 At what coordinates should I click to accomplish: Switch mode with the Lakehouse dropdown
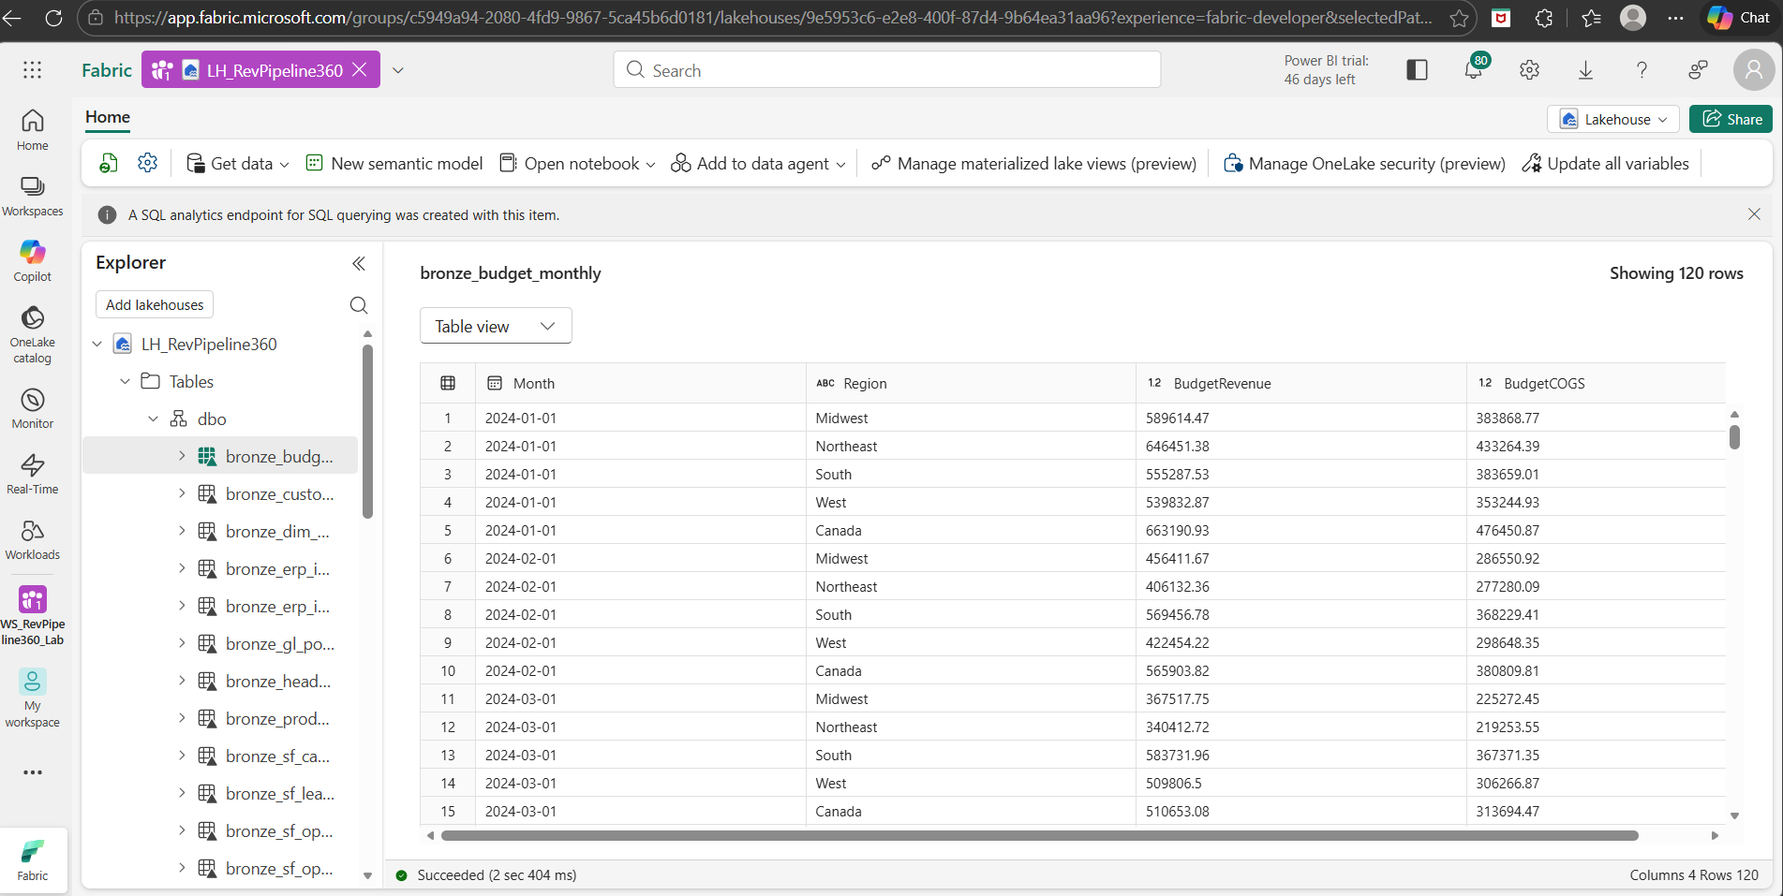1612,119
